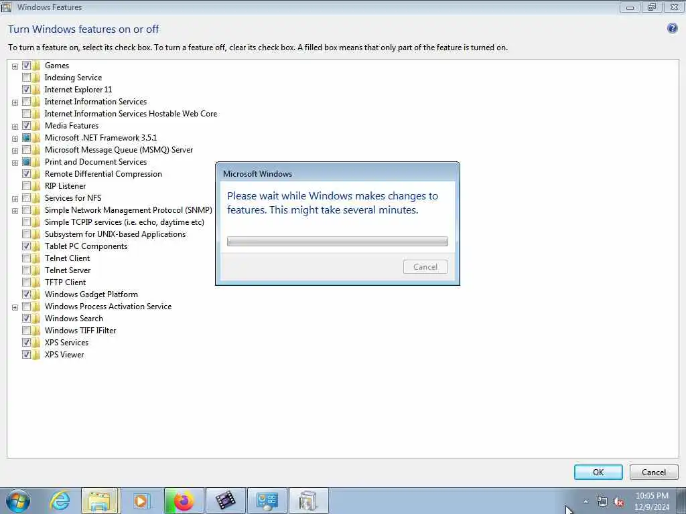Expand Services for NFS node
The width and height of the screenshot is (686, 514).
click(x=15, y=199)
